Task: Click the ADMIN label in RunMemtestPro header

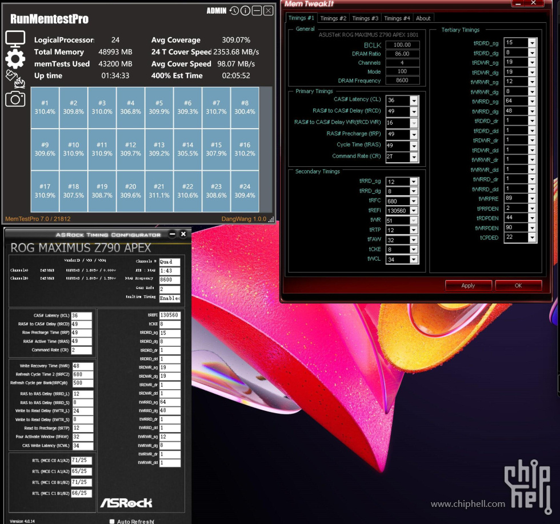Action: [x=217, y=11]
